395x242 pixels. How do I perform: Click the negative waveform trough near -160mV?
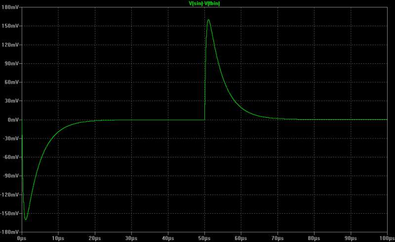click(x=26, y=219)
